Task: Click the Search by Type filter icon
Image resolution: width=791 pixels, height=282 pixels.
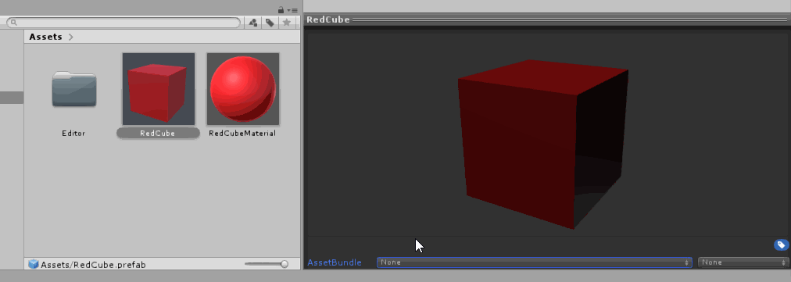Action: point(253,22)
